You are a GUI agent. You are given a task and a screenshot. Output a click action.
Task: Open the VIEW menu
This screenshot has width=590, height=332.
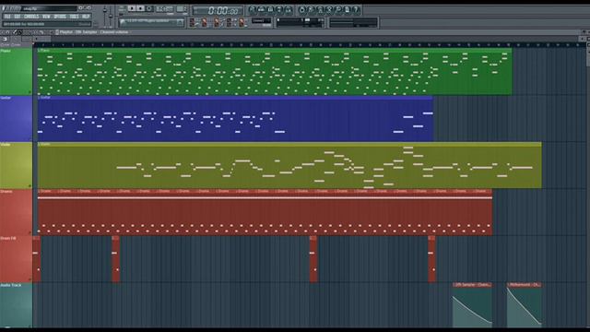pos(46,17)
